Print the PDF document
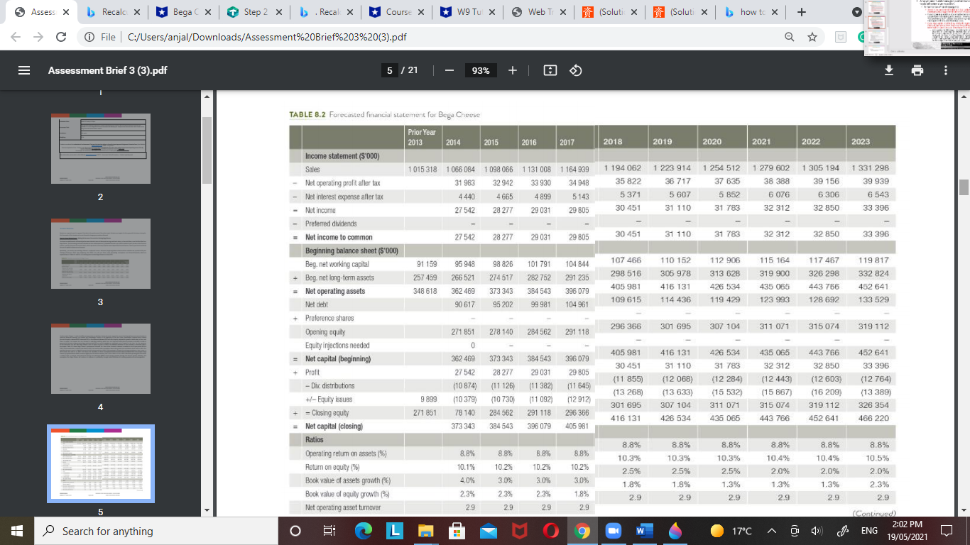The image size is (970, 545). (917, 70)
